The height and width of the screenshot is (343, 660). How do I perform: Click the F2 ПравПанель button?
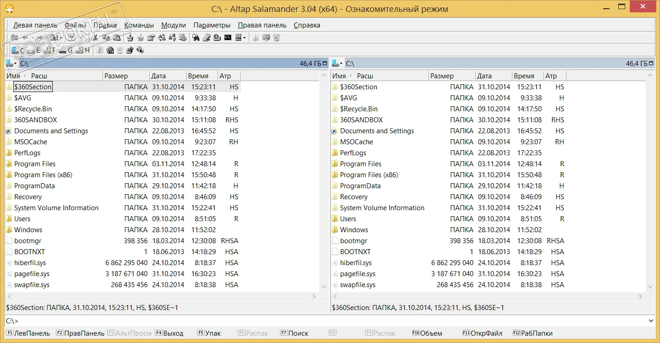(80, 333)
